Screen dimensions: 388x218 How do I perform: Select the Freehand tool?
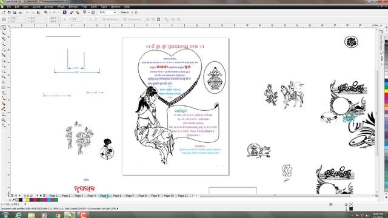coord(4,50)
